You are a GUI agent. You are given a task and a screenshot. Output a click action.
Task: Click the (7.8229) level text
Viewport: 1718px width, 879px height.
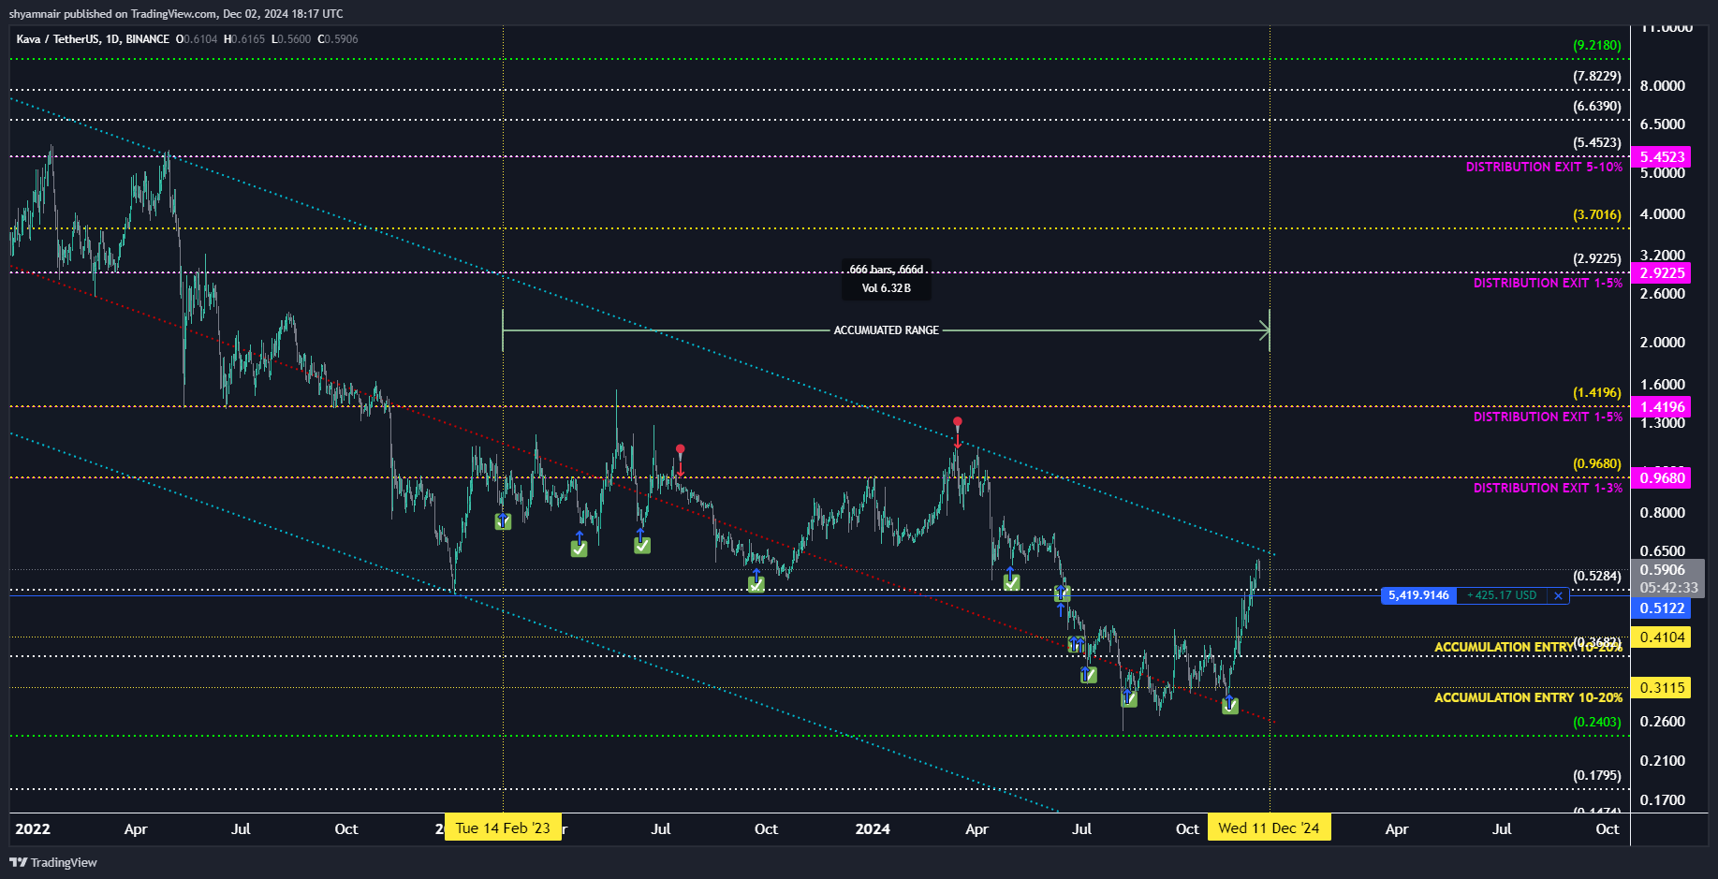pyautogui.click(x=1596, y=76)
